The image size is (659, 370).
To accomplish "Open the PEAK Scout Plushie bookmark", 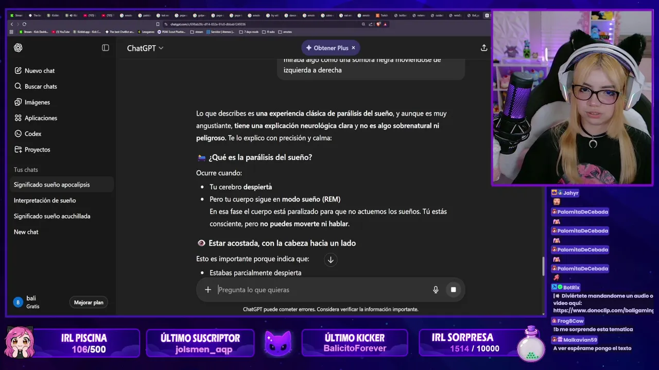I will (172, 32).
